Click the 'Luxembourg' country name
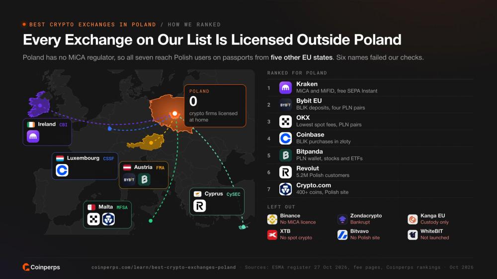 coord(83,158)
